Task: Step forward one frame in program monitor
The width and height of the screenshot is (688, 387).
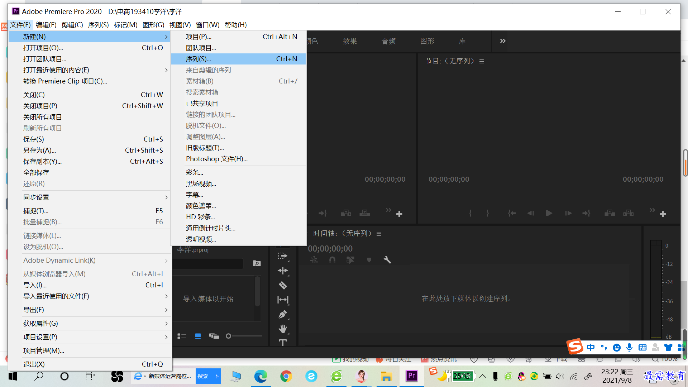Action: (x=568, y=213)
